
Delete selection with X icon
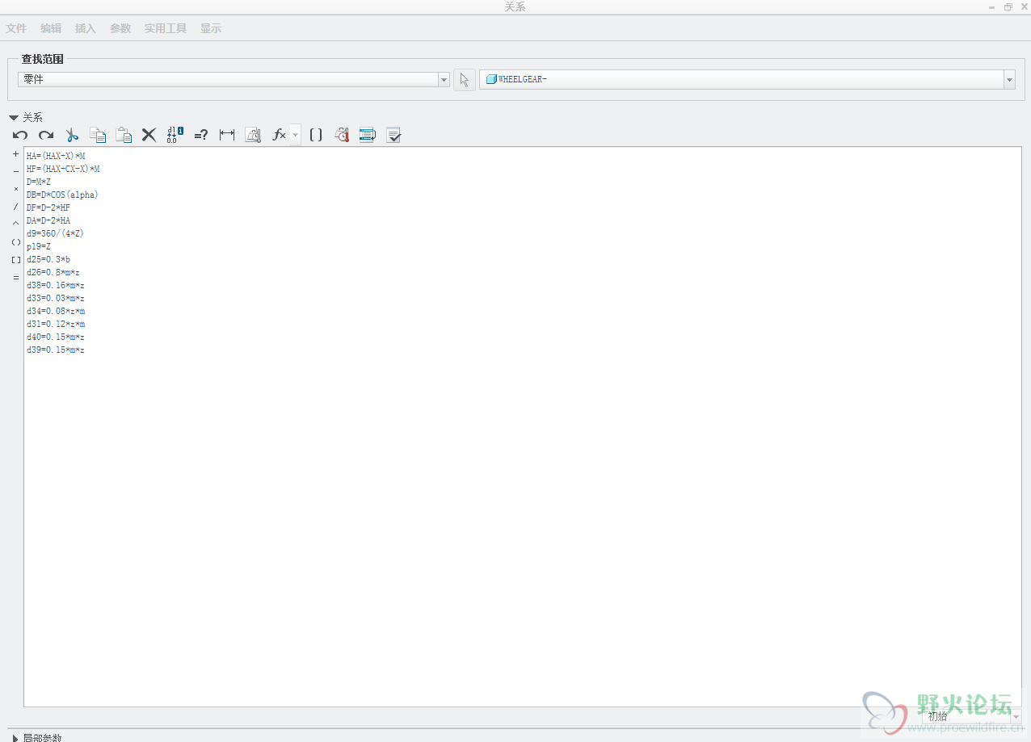149,135
